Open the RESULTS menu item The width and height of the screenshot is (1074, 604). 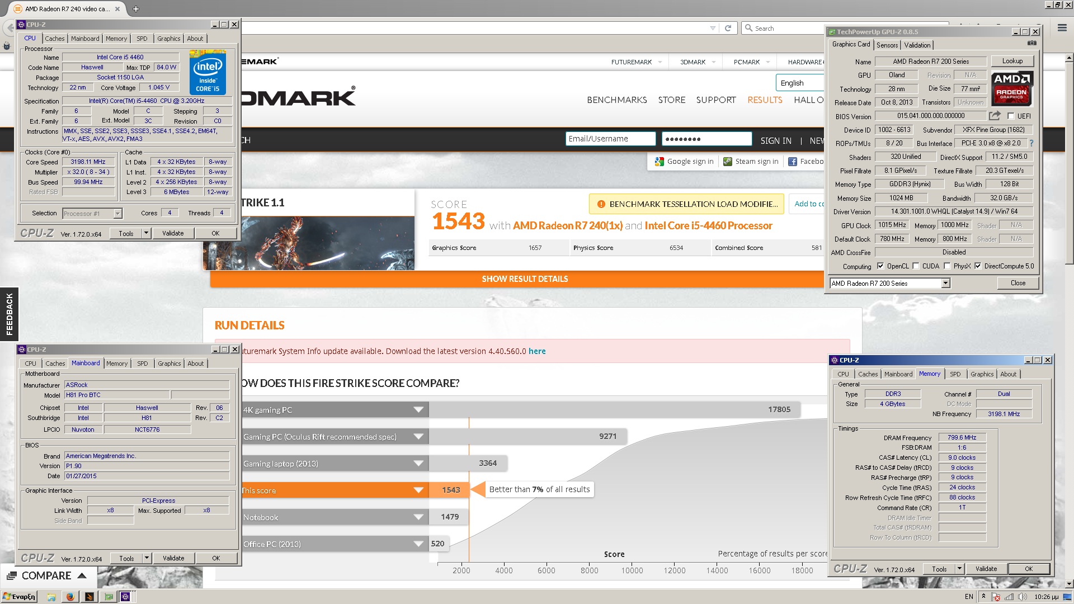(x=765, y=100)
